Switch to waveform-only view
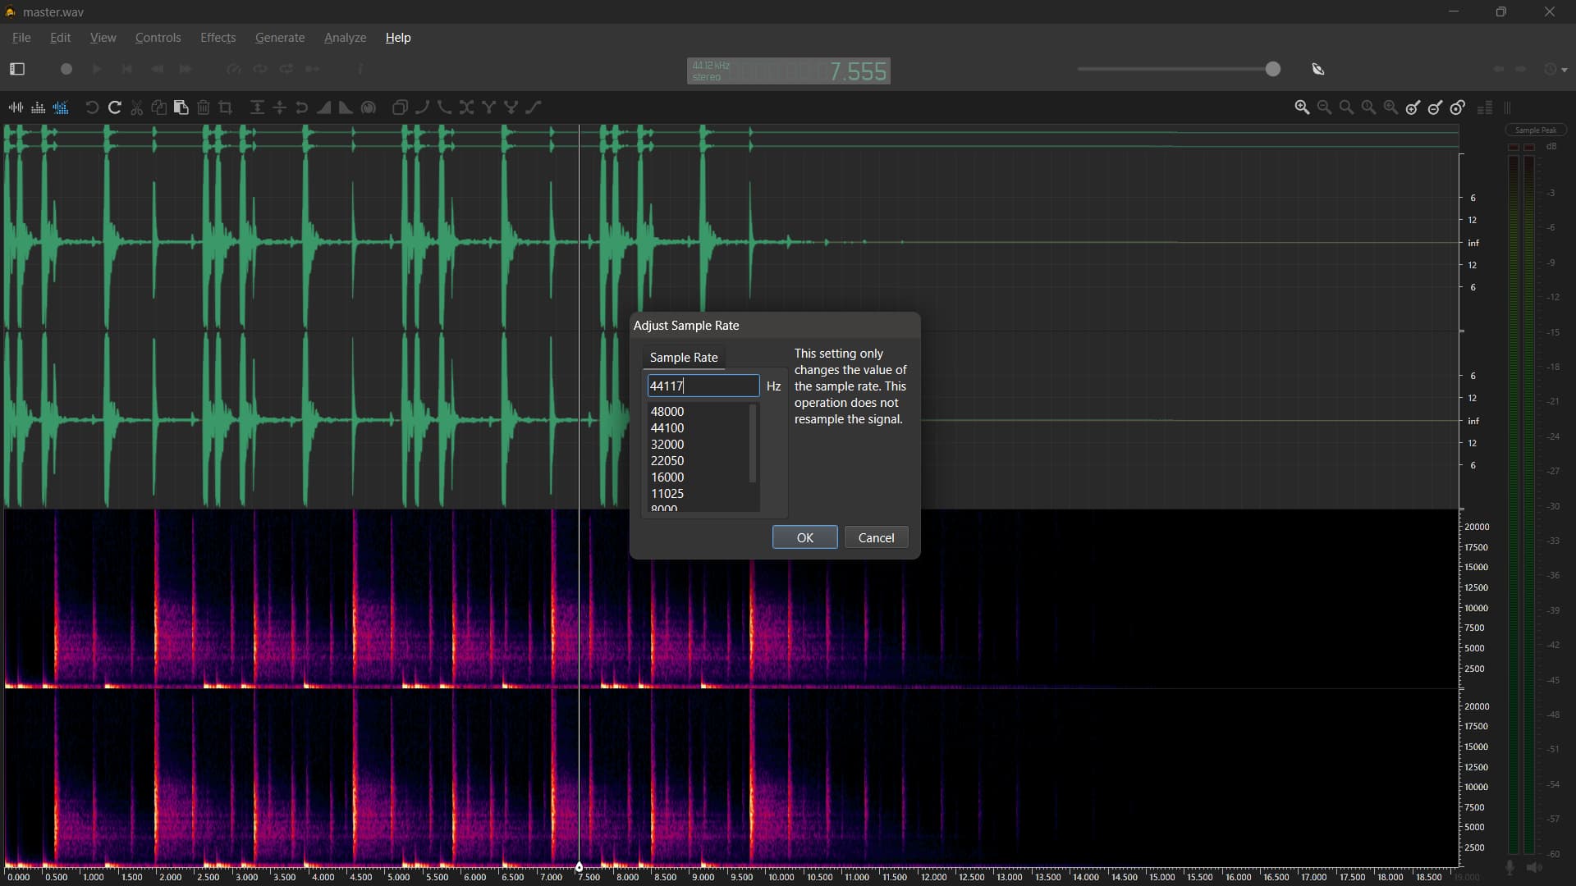1576x886 pixels. pos(16,107)
